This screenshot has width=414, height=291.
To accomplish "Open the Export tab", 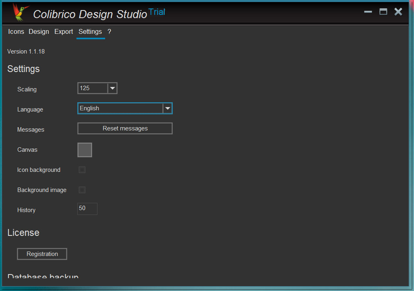I will (64, 32).
